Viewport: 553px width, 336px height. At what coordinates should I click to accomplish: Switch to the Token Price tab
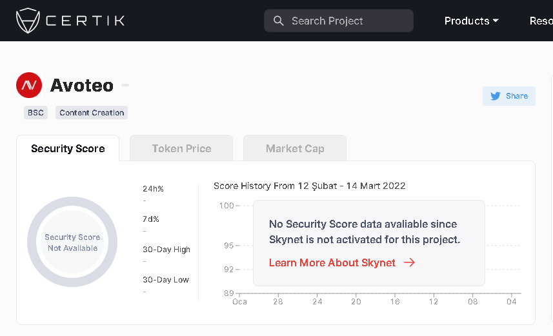click(x=181, y=148)
